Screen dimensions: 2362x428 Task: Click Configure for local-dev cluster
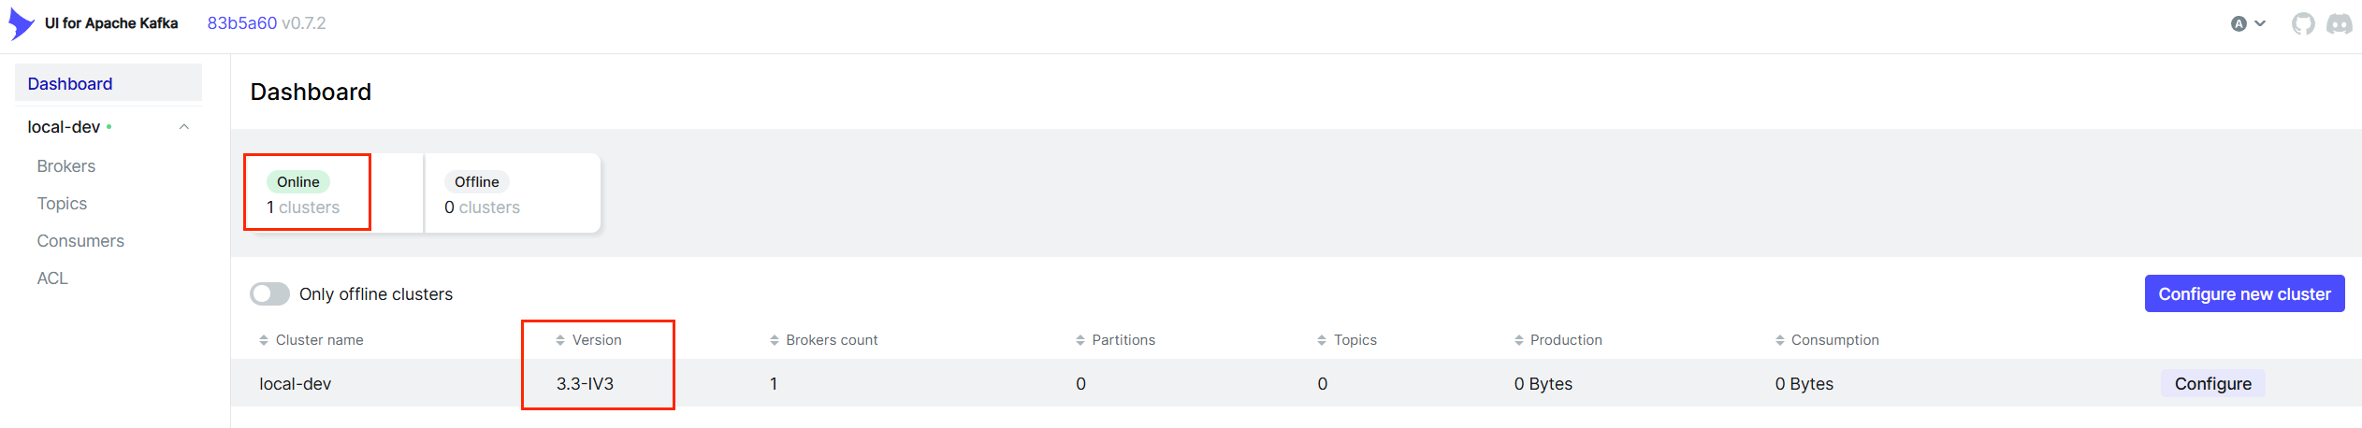[2212, 383]
